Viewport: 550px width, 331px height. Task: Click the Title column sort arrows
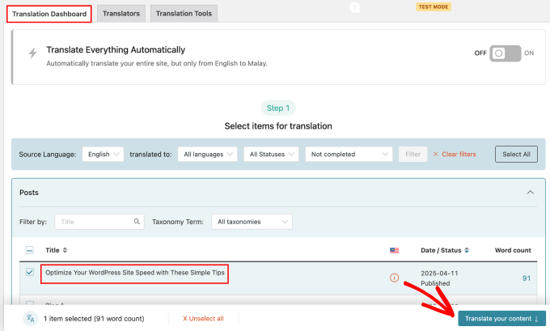[65, 250]
